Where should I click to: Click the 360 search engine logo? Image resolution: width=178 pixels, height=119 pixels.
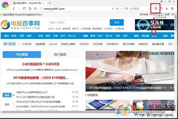(127, 9)
